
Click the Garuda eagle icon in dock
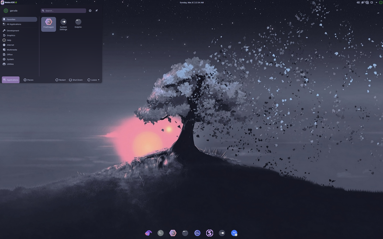tap(148, 233)
